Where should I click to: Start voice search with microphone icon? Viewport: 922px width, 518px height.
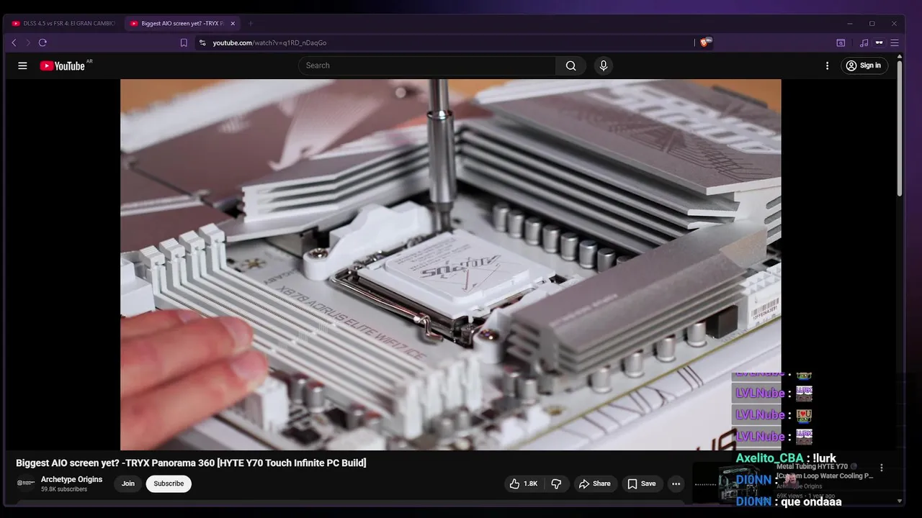coord(604,65)
